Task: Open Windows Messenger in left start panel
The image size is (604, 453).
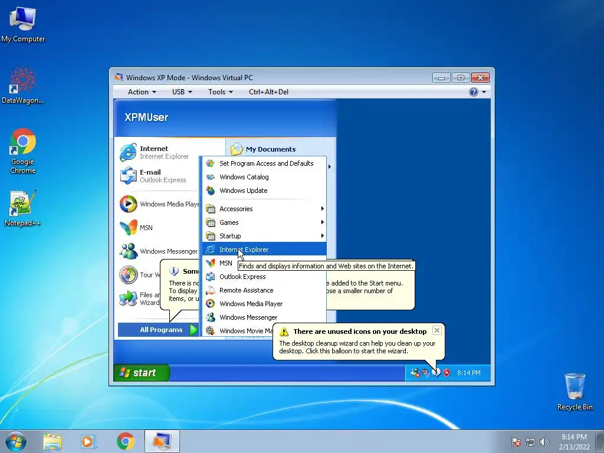Action: [159, 251]
